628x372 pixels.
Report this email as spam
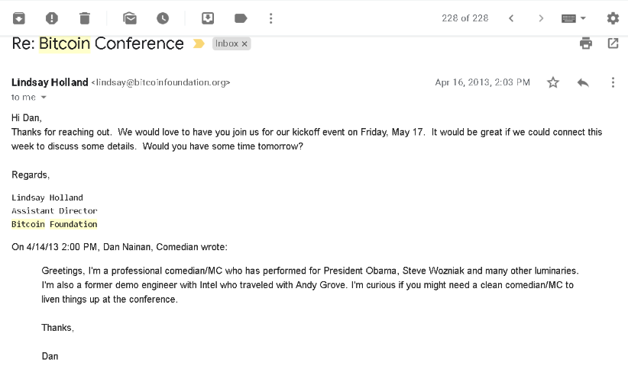pos(52,18)
